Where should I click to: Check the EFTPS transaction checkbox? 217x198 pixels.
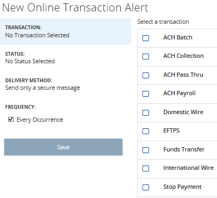coord(145,131)
